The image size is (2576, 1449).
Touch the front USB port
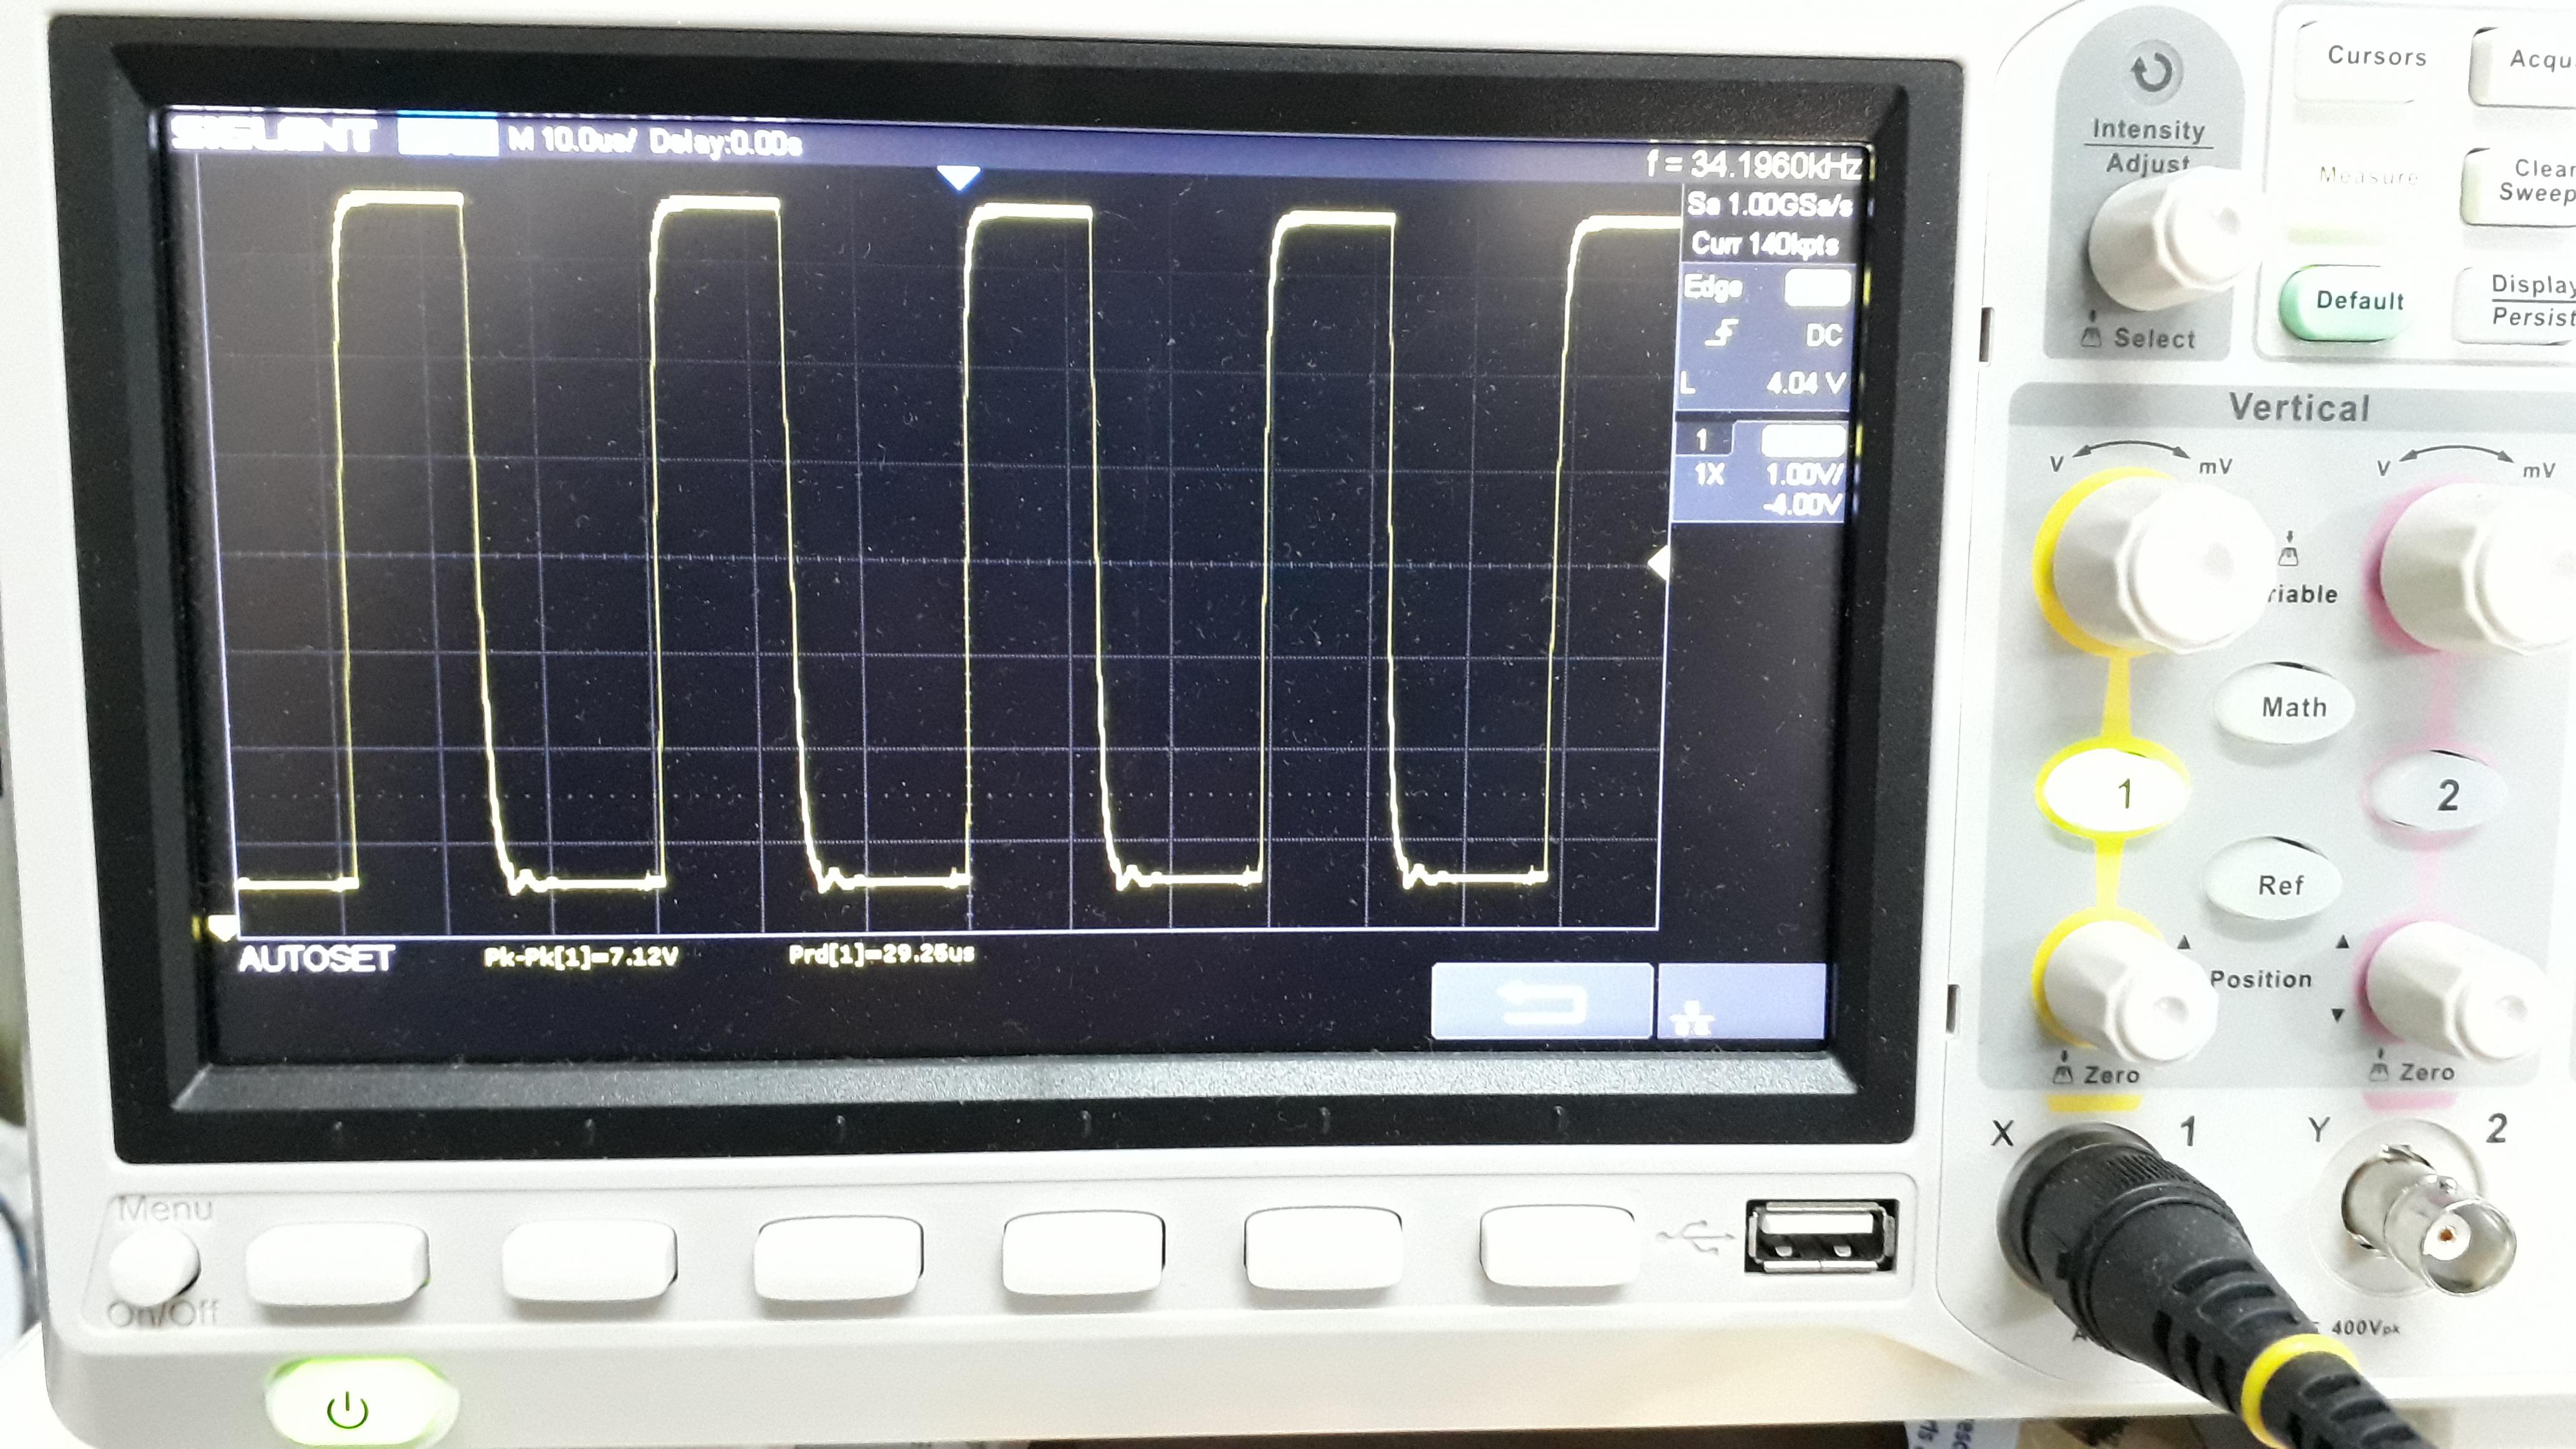point(1820,1236)
